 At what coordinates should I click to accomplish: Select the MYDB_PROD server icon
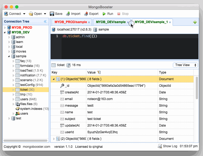(9, 28)
